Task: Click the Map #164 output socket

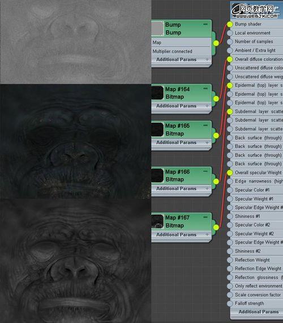Action: tap(216, 99)
